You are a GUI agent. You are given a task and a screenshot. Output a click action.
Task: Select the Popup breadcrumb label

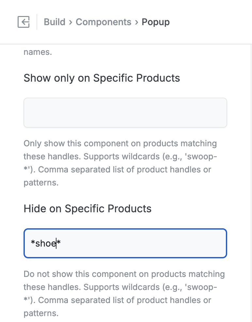point(156,22)
